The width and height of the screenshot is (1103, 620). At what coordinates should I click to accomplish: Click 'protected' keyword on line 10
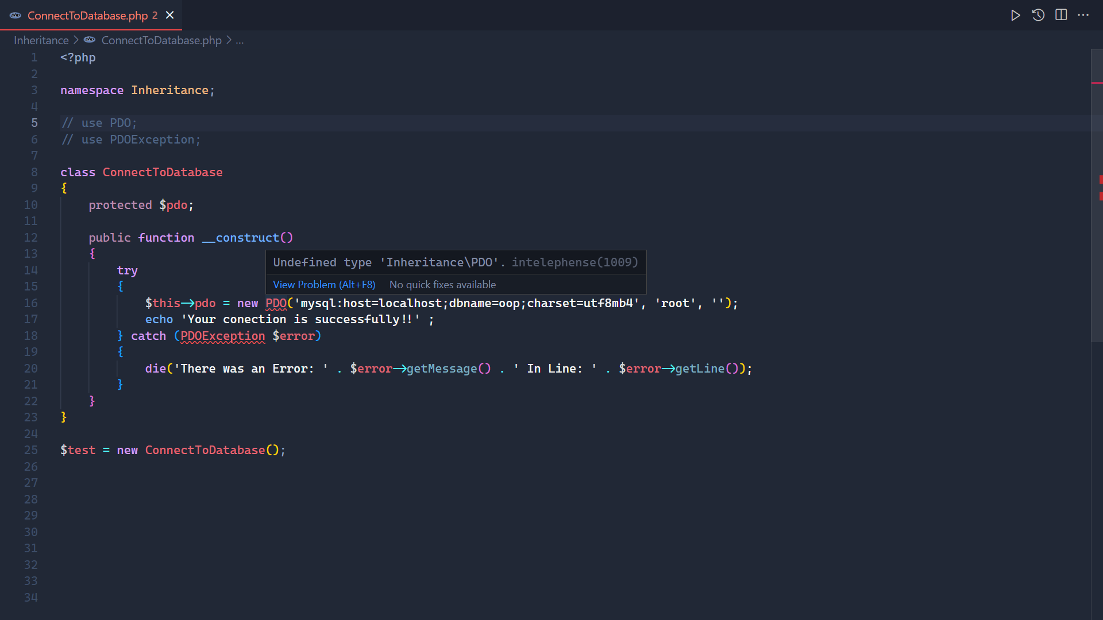coord(120,205)
